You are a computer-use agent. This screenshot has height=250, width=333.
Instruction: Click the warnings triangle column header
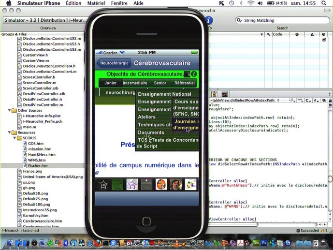312,34
